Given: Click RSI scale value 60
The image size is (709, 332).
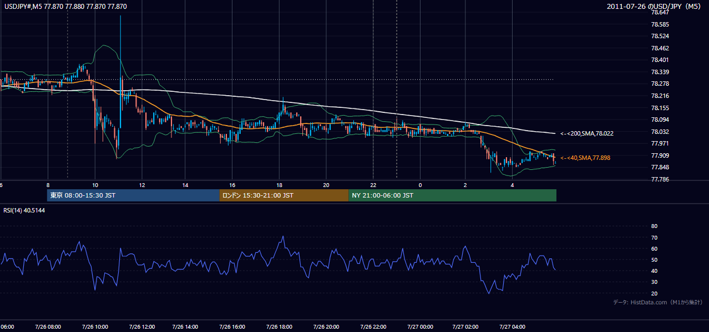Looking at the screenshot, I should (x=654, y=249).
